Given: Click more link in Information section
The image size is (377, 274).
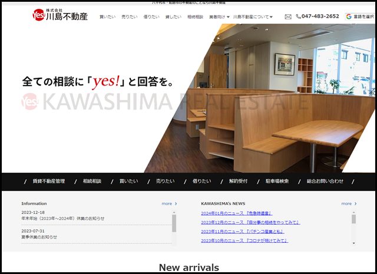Looking at the screenshot, I should pyautogui.click(x=167, y=203).
